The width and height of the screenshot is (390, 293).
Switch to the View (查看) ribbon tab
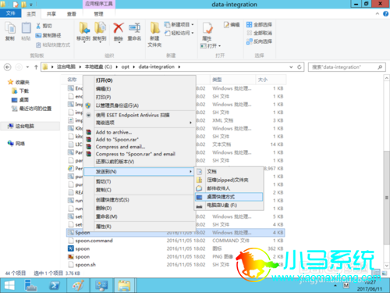[x=72, y=14]
